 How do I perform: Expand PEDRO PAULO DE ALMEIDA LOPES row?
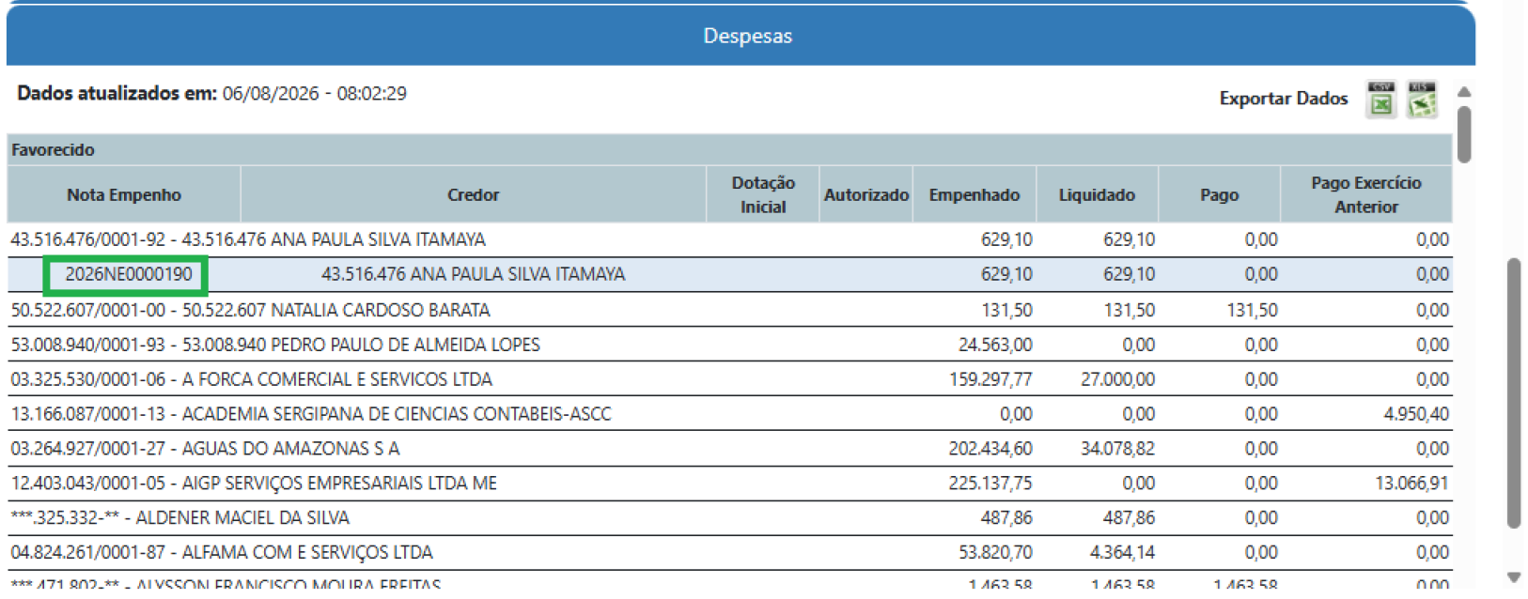730,345
